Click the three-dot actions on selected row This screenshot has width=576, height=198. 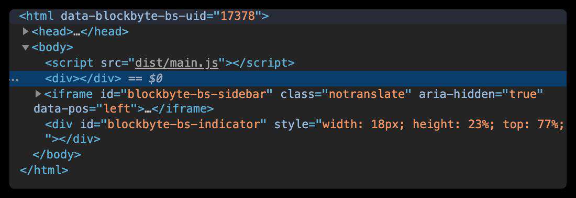click(15, 79)
